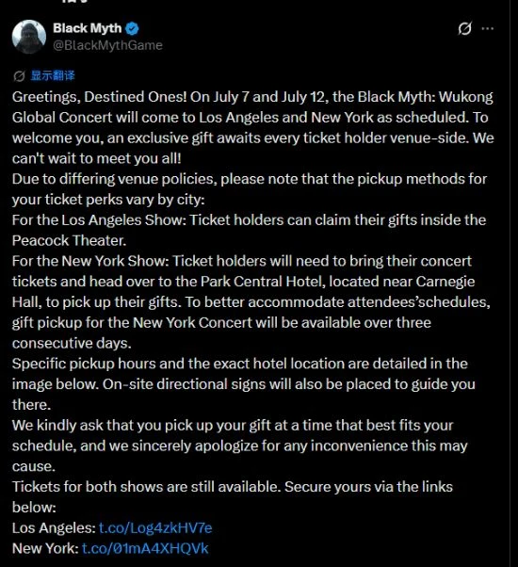
Task: Click small Grok icon beside 显示翻译
Action: (19, 76)
